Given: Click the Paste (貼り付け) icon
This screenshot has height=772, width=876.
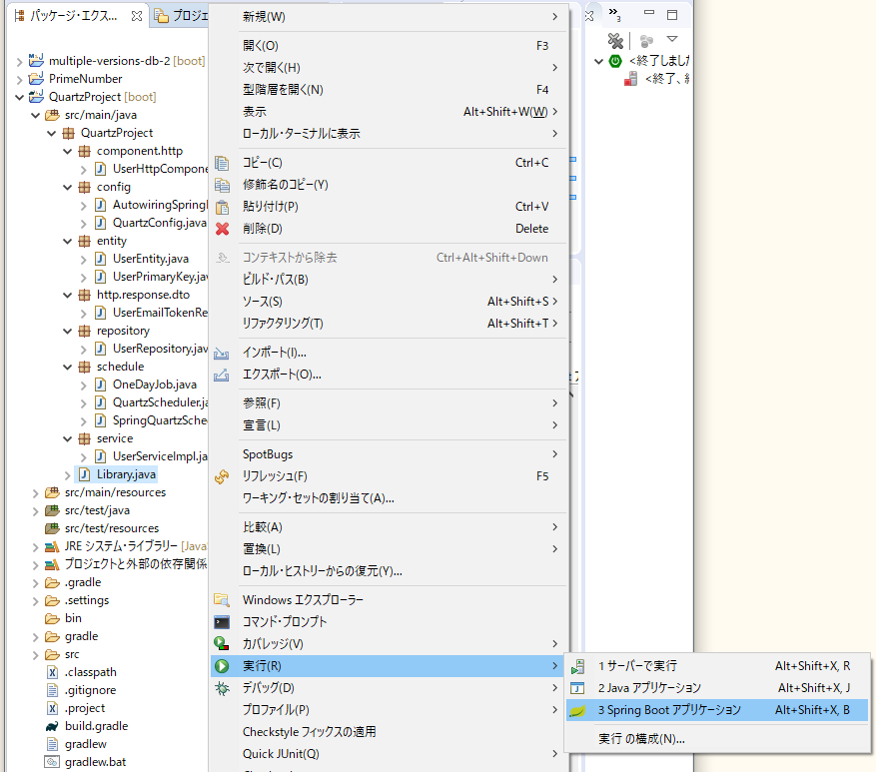Looking at the screenshot, I should 224,206.
